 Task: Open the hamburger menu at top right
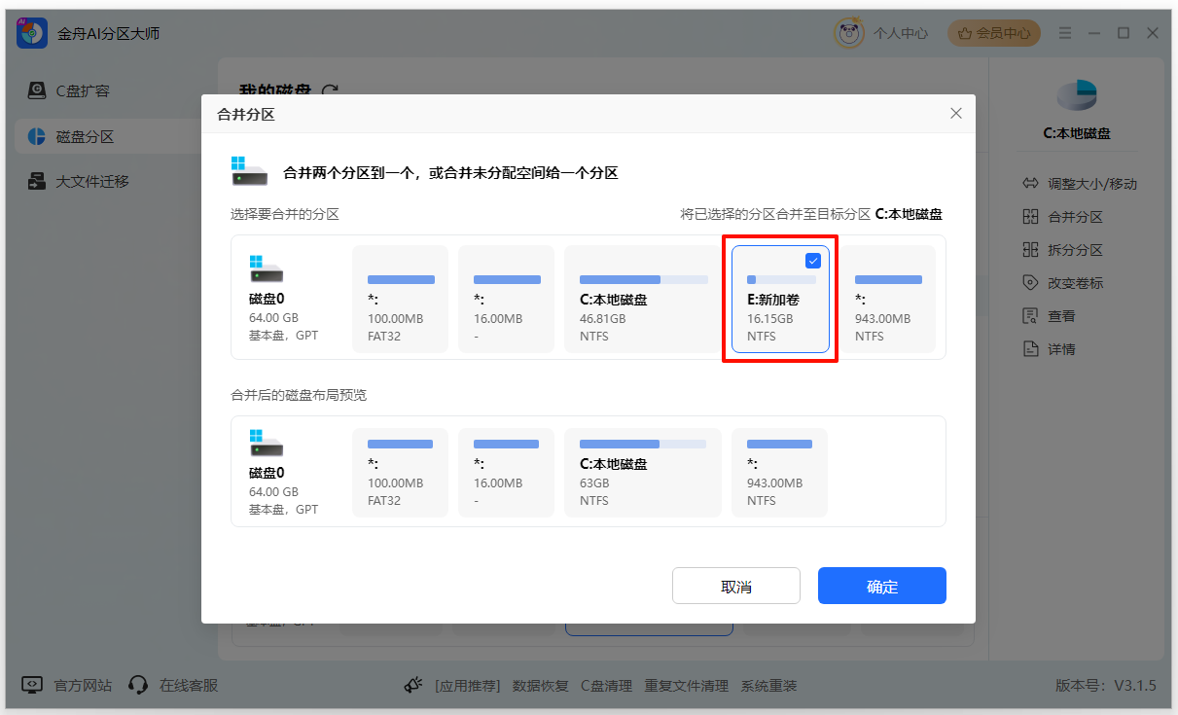point(1065,32)
